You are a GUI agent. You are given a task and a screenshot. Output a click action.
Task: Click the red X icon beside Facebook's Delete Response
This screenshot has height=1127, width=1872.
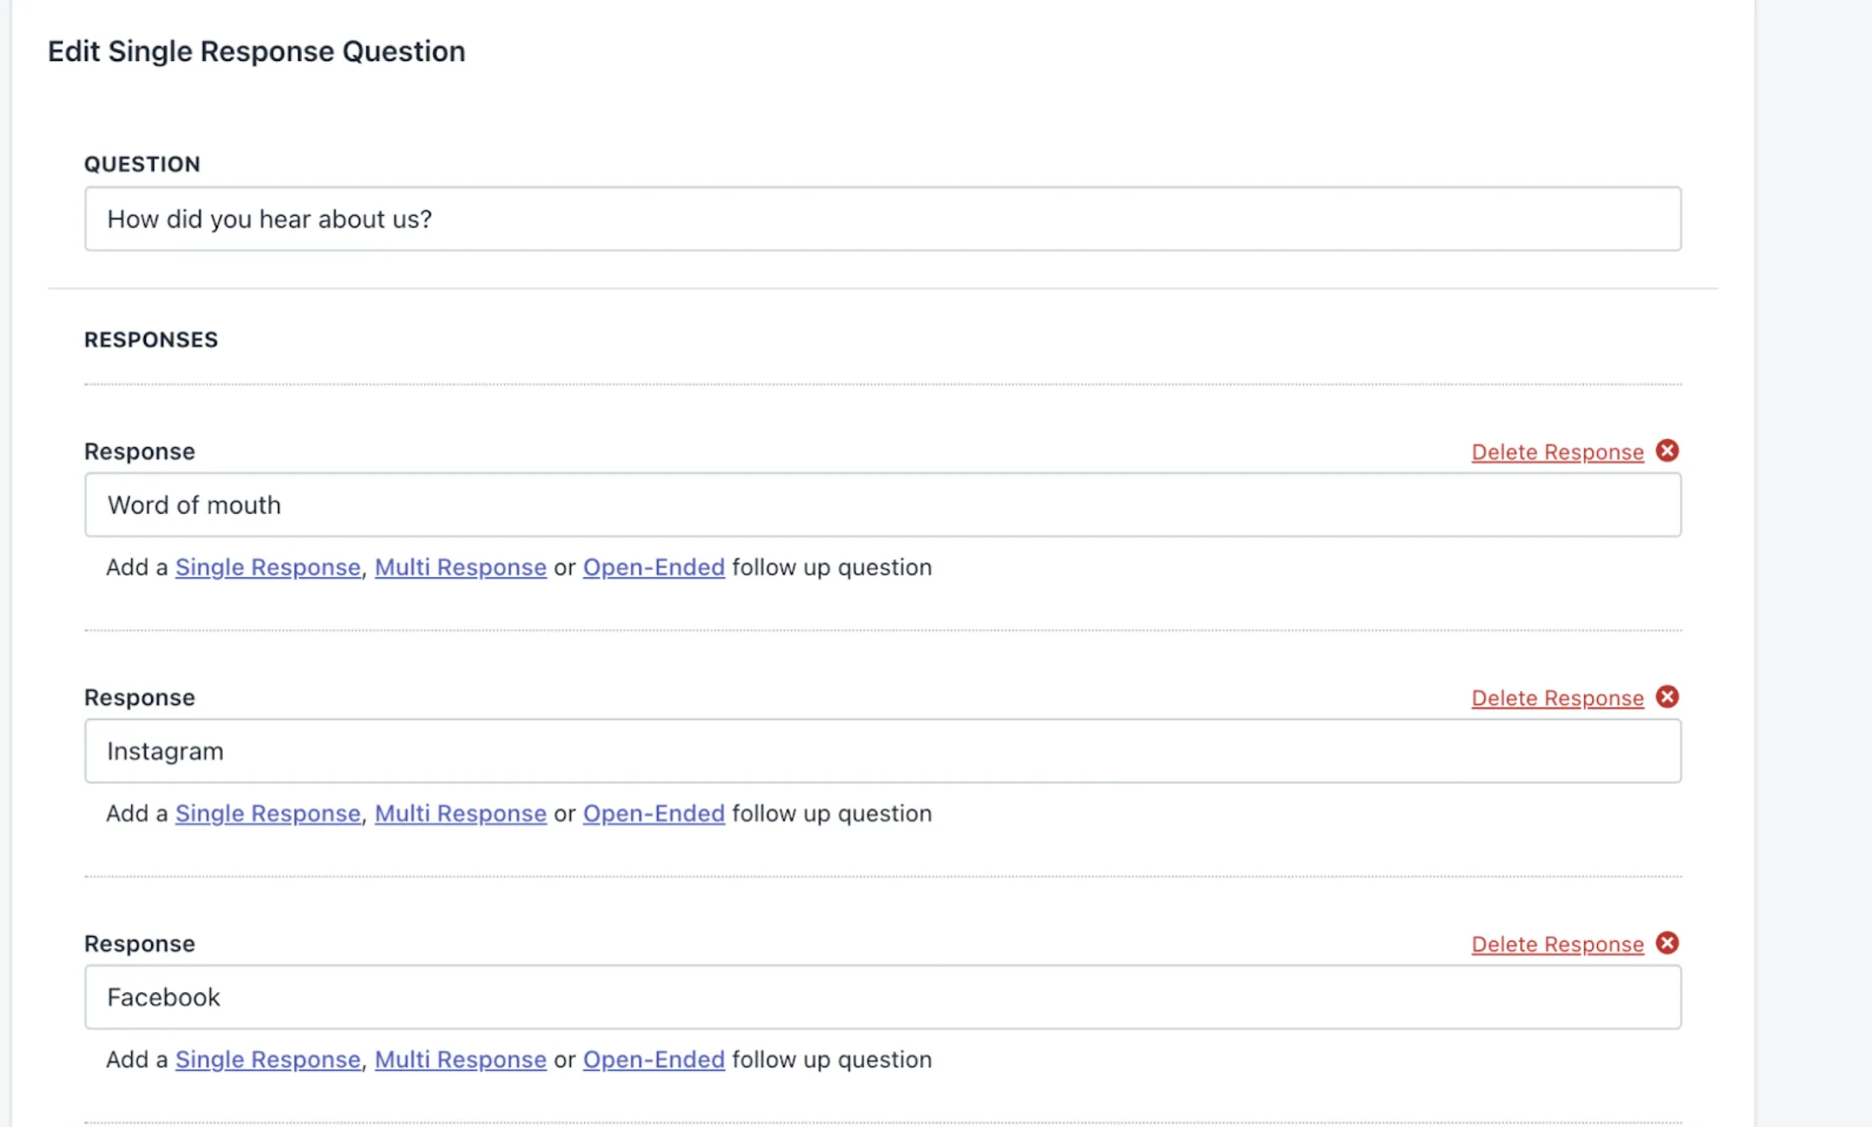1668,944
